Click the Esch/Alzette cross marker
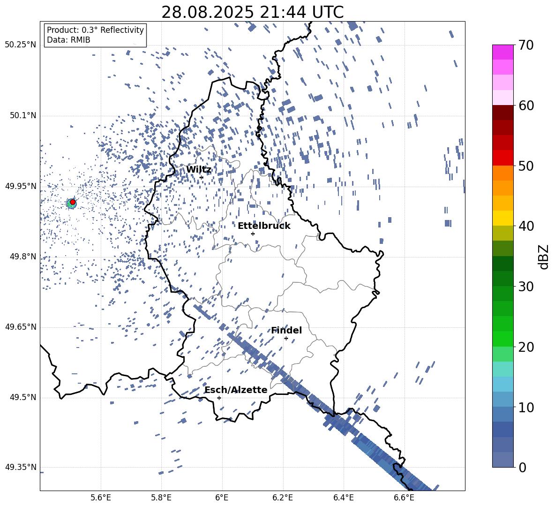This screenshot has width=555, height=507. pyautogui.click(x=219, y=398)
